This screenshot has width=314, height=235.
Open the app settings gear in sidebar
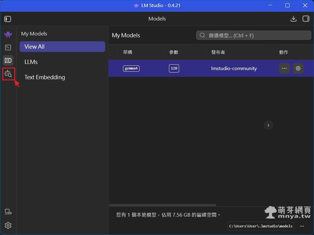pos(8,225)
